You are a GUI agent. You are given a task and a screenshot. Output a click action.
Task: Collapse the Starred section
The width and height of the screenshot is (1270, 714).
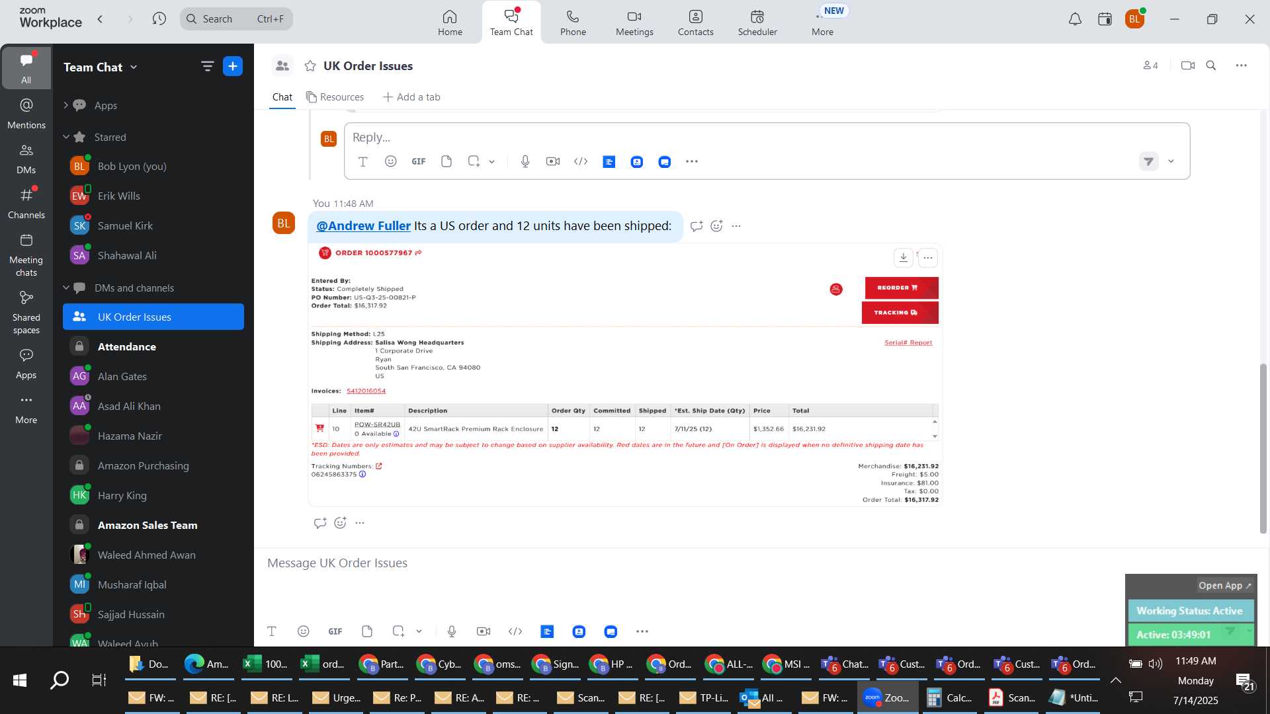[65, 137]
